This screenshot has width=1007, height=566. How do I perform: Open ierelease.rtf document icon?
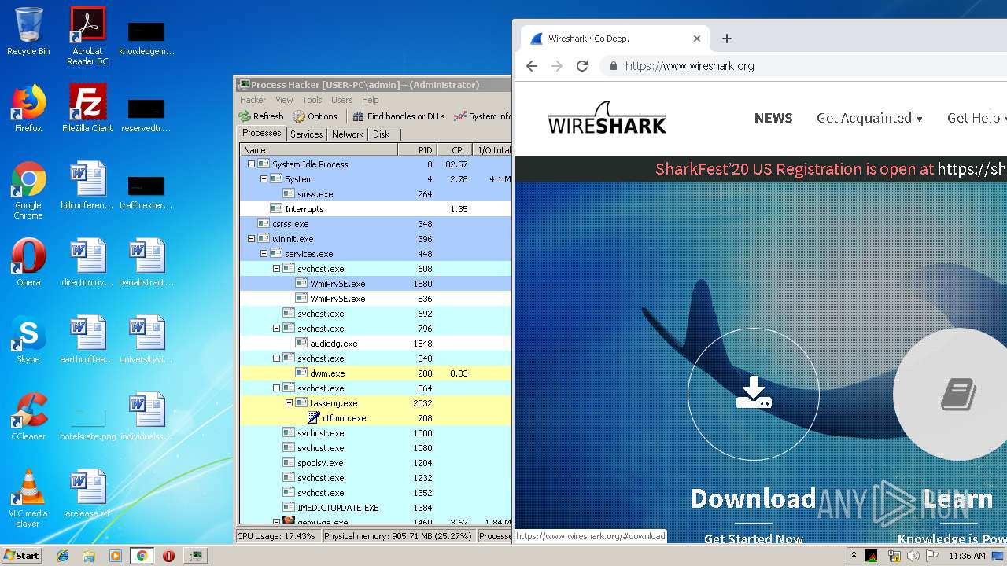(87, 494)
